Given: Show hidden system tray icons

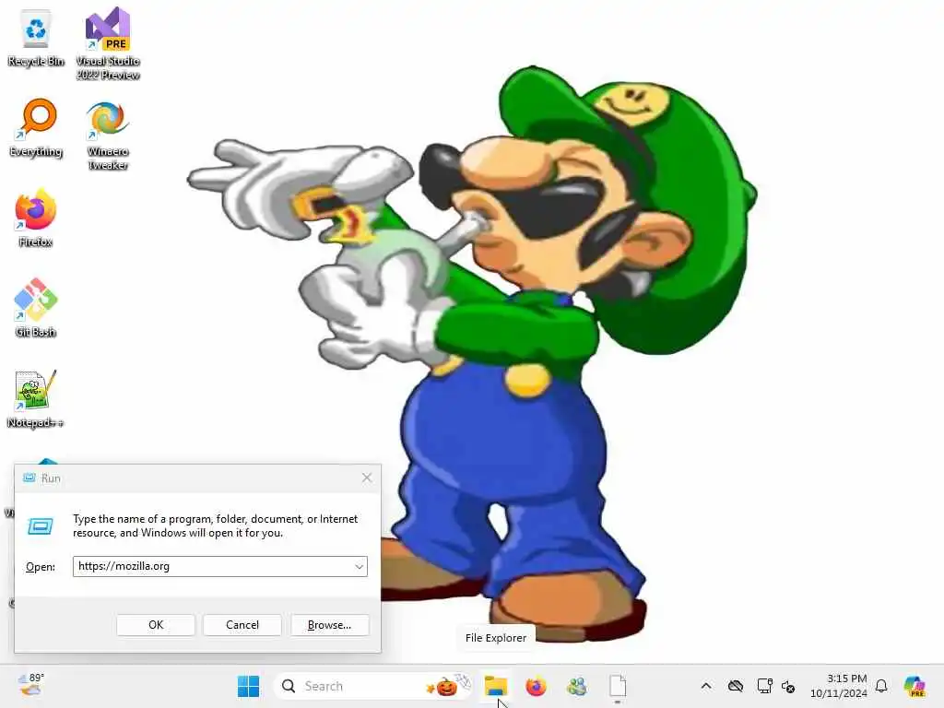Looking at the screenshot, I should tap(706, 686).
